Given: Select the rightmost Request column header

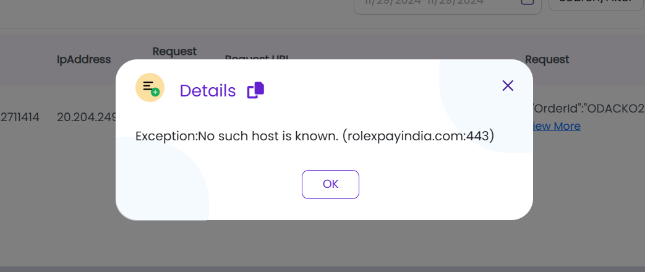Looking at the screenshot, I should [547, 59].
